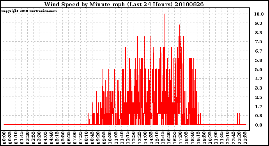This screenshot has width=269, height=146.
Task: Click the "Copyright 2010 Cartronics.com" text
Action: point(29,11)
